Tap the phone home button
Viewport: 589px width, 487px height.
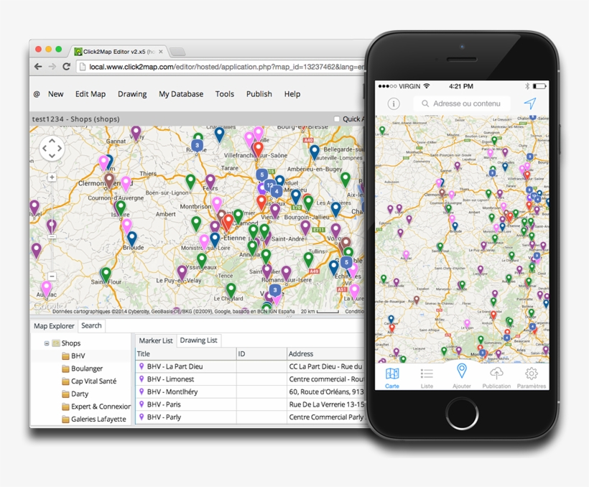(x=462, y=414)
